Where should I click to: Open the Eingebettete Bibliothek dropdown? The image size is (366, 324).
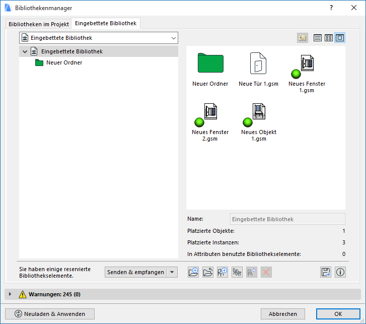(x=99, y=38)
